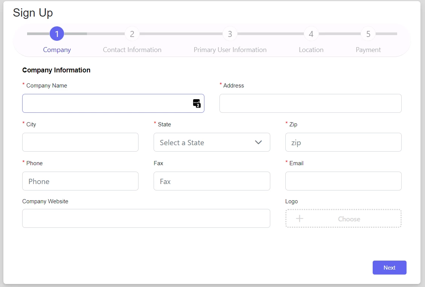Click the Contact Information step label

132,50
